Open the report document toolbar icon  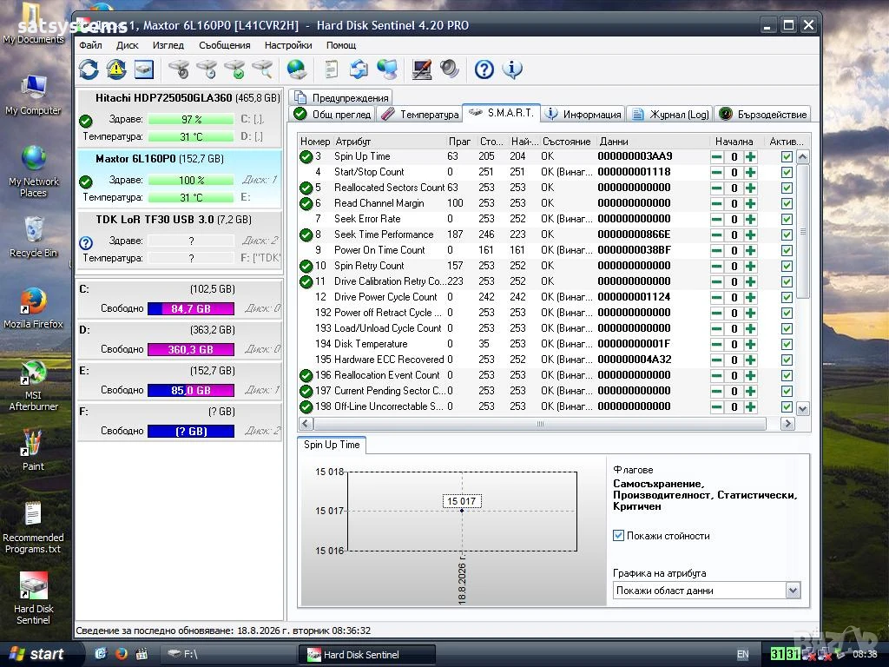coord(331,69)
